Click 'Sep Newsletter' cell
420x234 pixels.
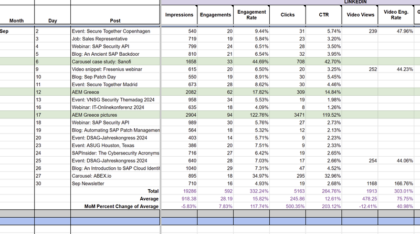115,184
